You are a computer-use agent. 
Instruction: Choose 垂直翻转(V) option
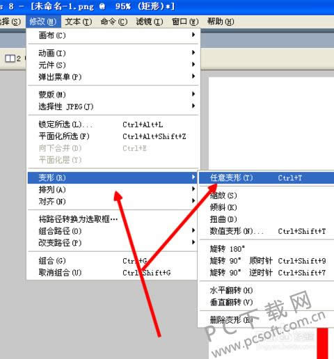pyautogui.click(x=267, y=302)
